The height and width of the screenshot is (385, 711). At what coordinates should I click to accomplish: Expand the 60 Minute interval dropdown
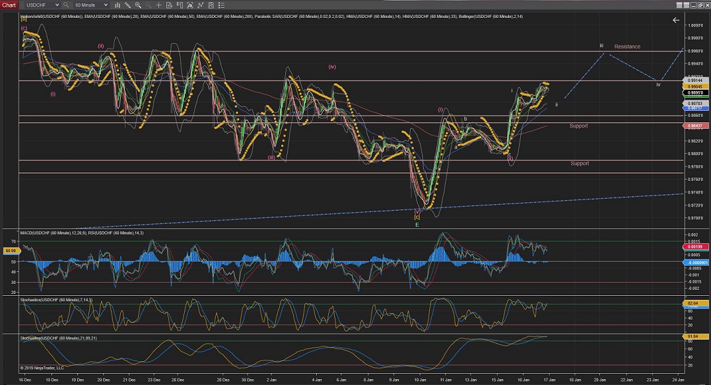click(x=105, y=5)
